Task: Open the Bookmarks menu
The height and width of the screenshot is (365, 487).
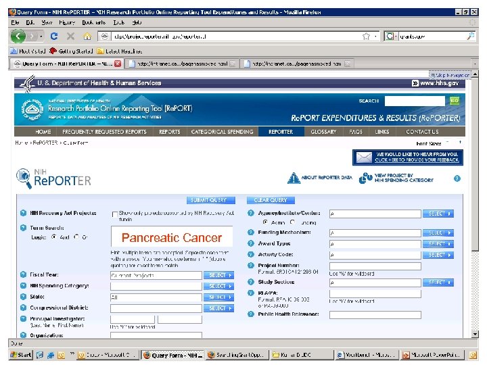Action: (x=93, y=22)
